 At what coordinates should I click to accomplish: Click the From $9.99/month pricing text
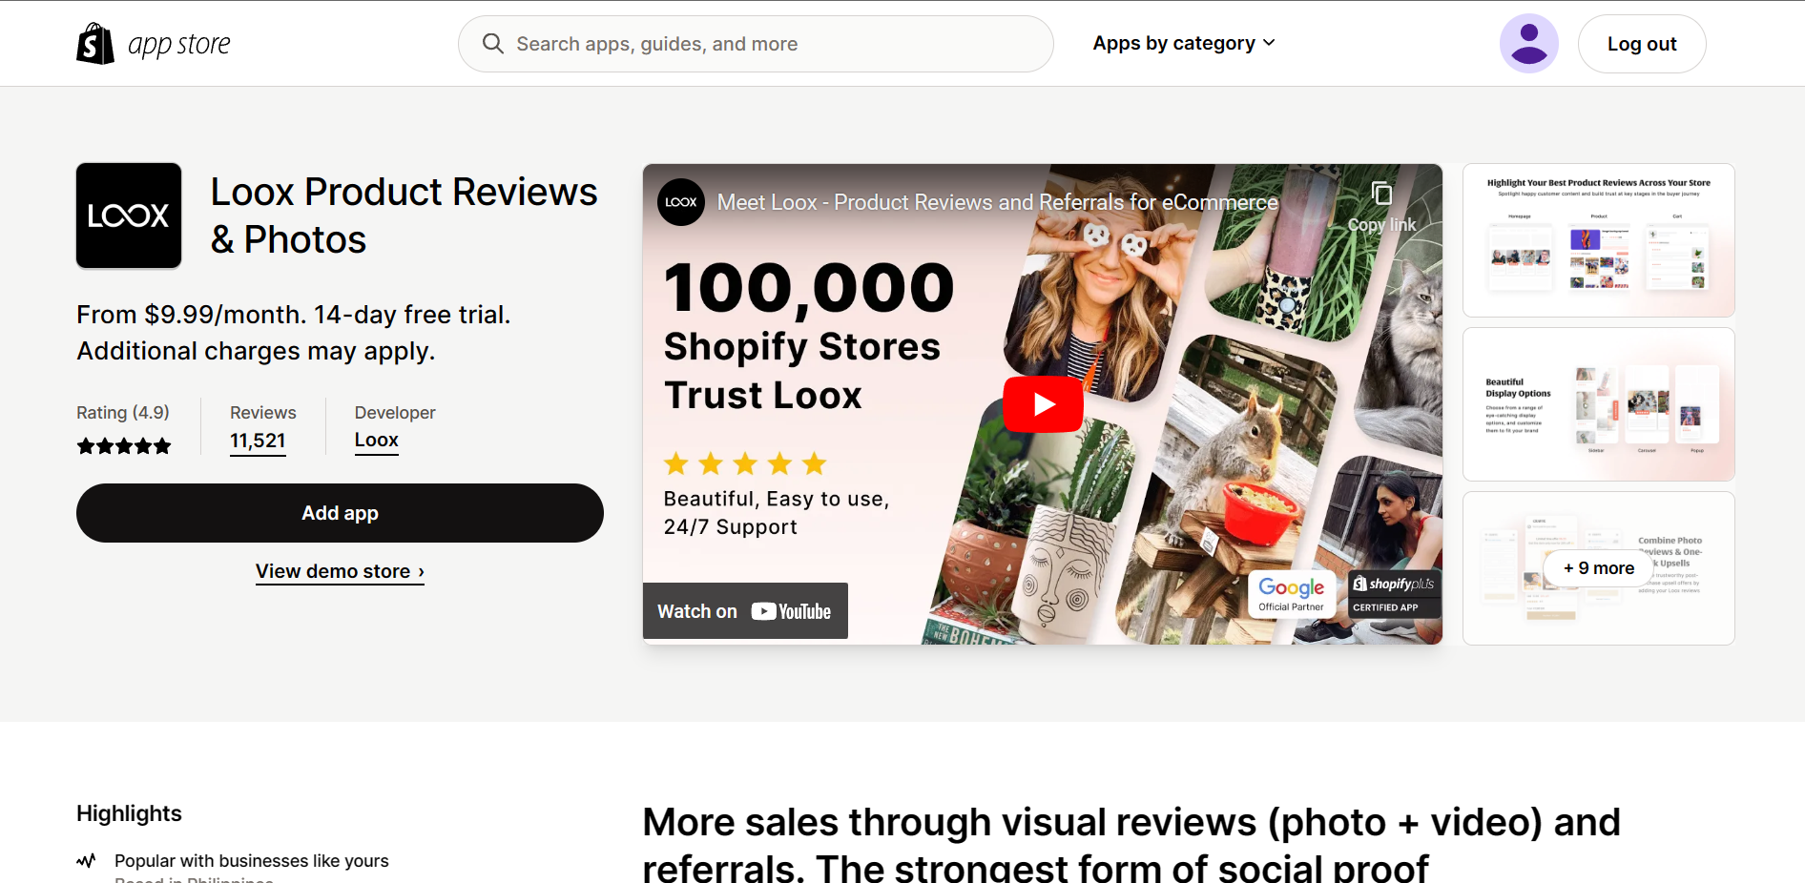click(294, 333)
